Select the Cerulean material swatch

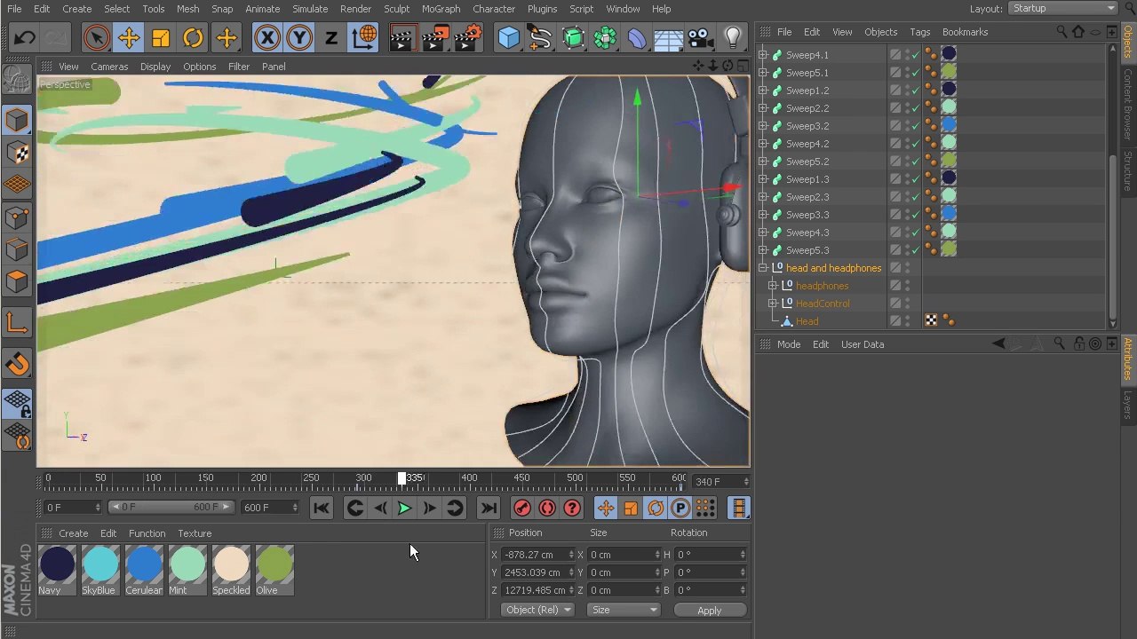tap(144, 570)
